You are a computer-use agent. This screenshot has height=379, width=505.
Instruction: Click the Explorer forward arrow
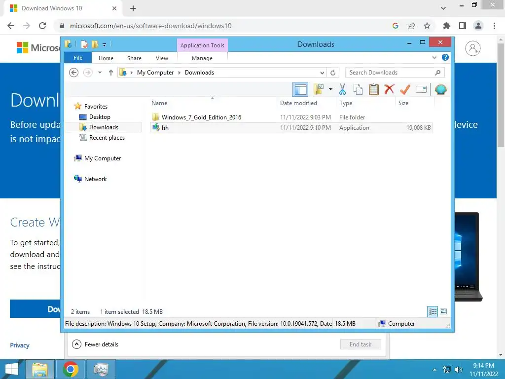(88, 73)
